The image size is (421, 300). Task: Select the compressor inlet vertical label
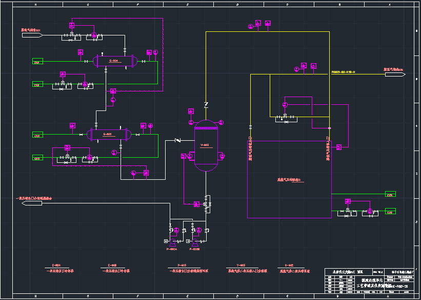click(250, 149)
